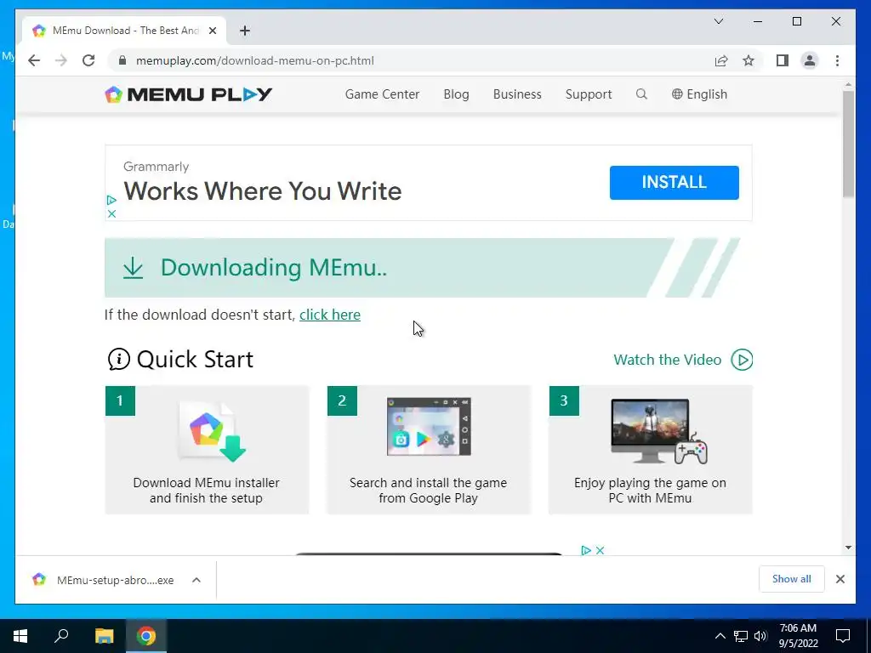
Task: Click the Watch the Video link
Action: [x=667, y=360]
